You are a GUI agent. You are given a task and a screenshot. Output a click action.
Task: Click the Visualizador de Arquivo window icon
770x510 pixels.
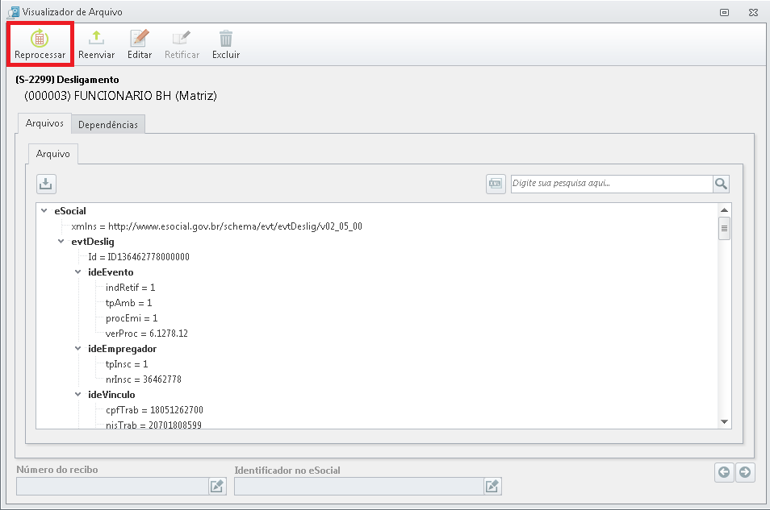pos(13,12)
